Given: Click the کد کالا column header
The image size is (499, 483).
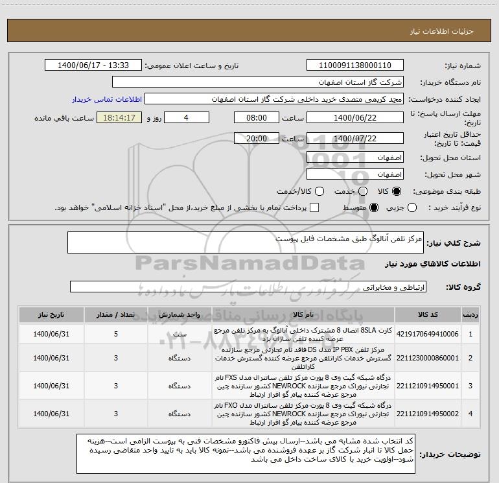Looking at the screenshot, I should [x=428, y=314].
